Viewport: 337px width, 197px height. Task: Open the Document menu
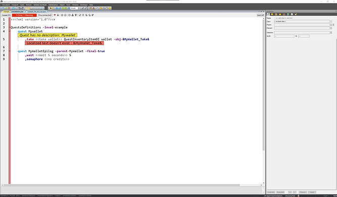(6, 5)
